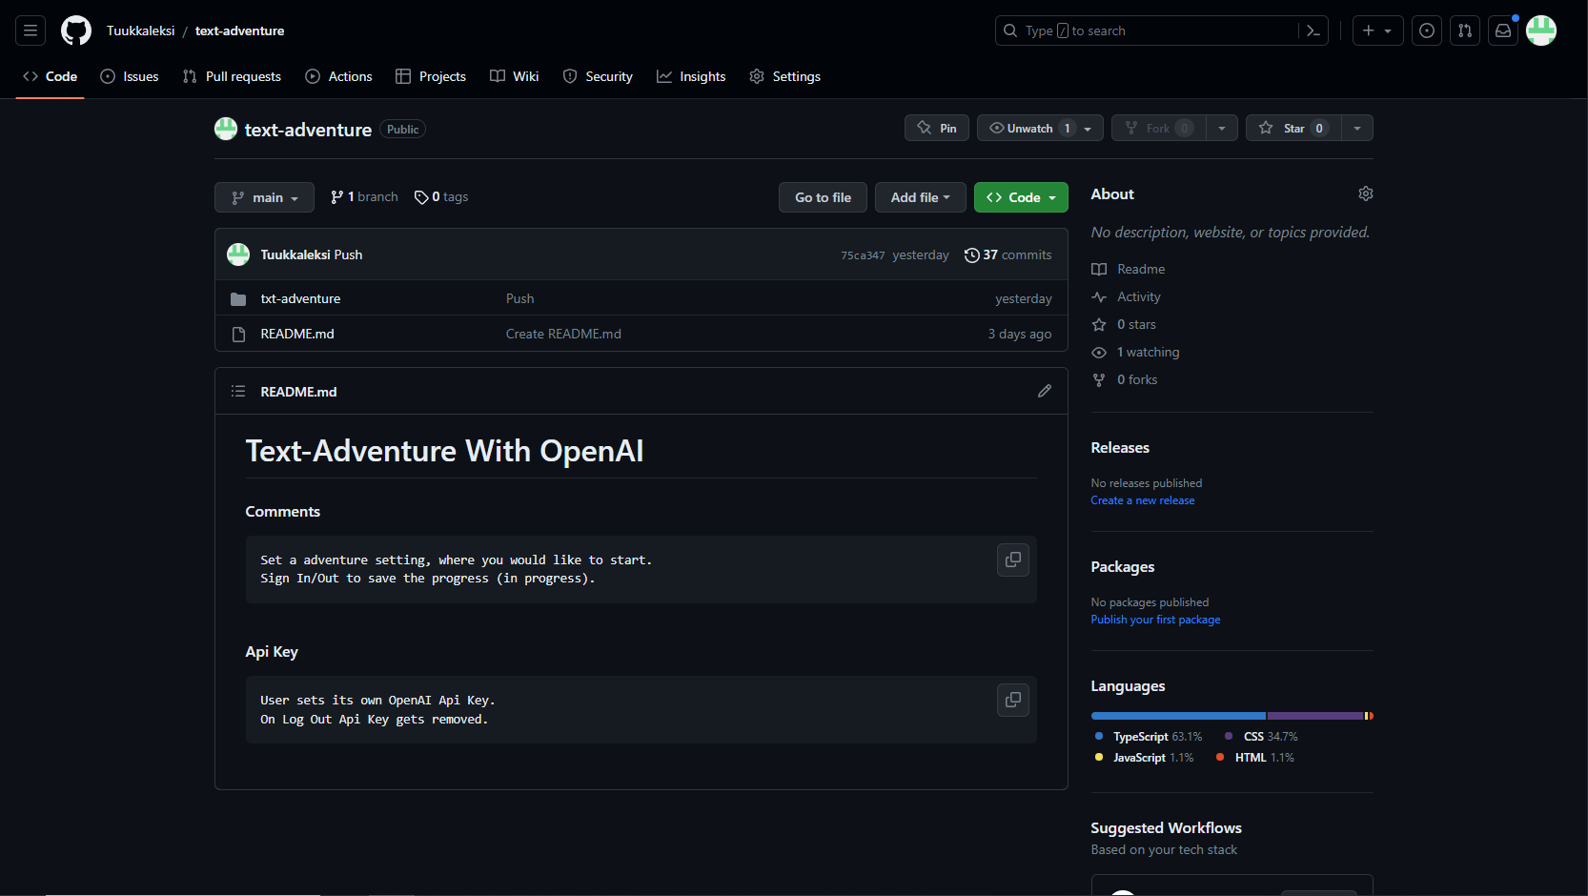Open README outline list icon
1588x896 pixels.
click(238, 391)
